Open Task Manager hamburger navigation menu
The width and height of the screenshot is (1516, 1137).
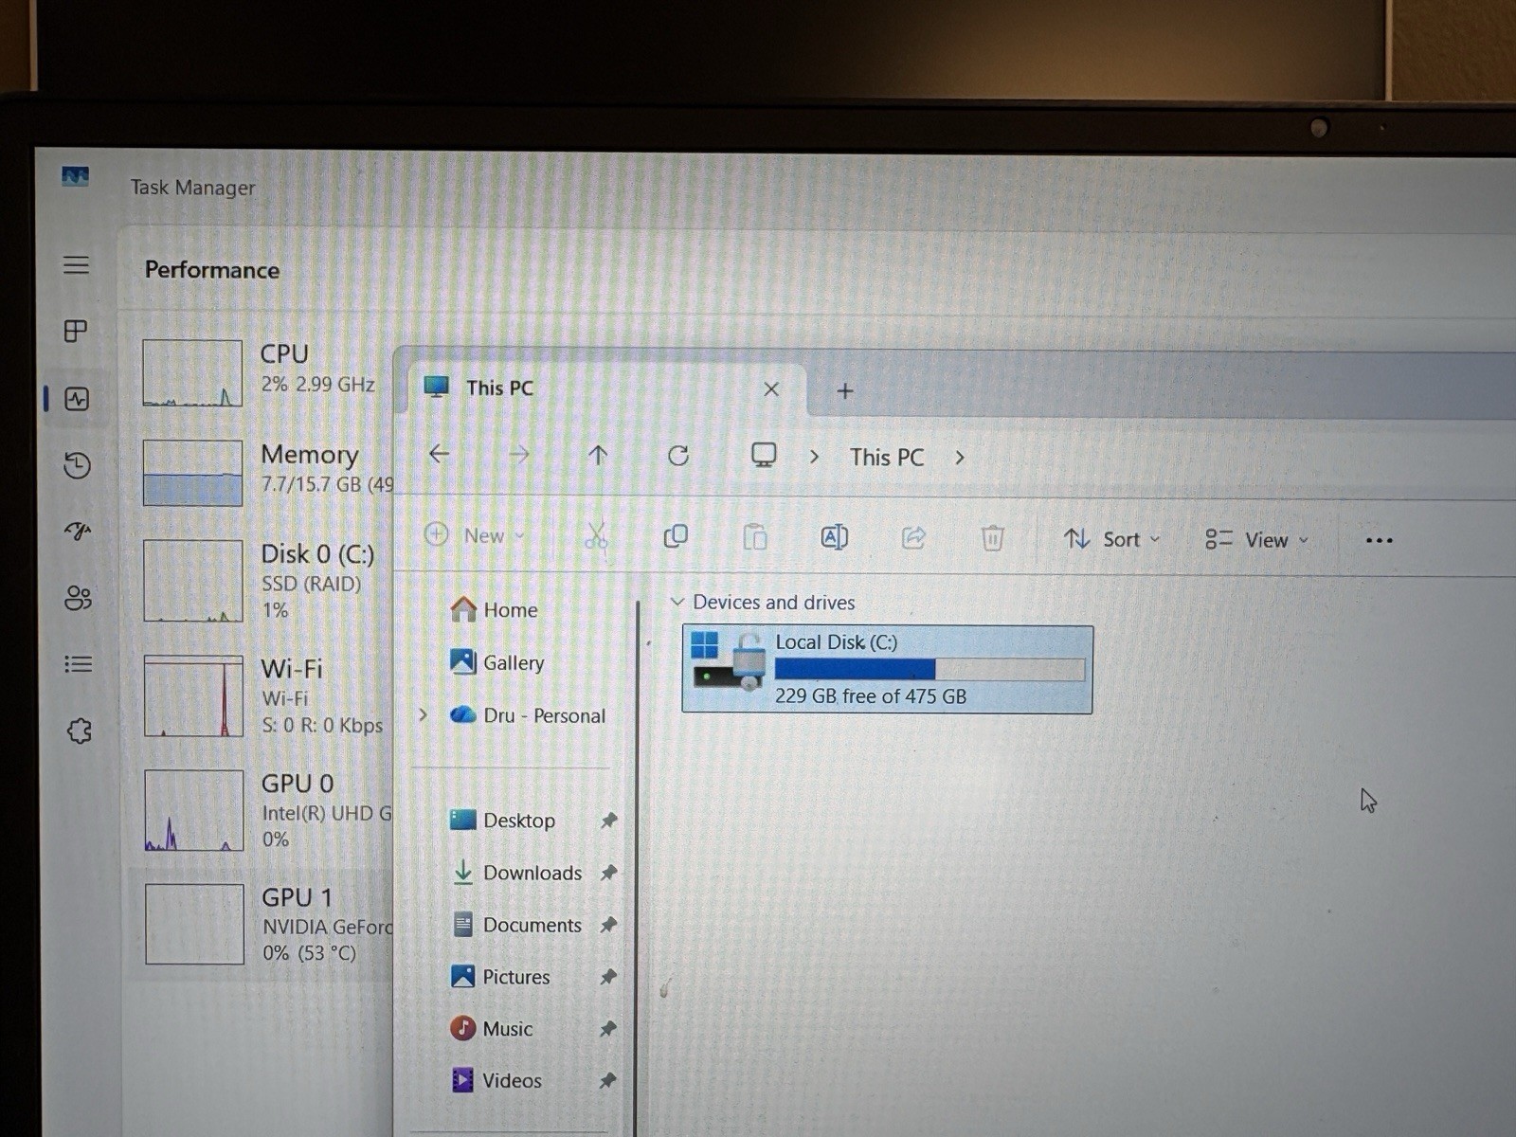(77, 264)
